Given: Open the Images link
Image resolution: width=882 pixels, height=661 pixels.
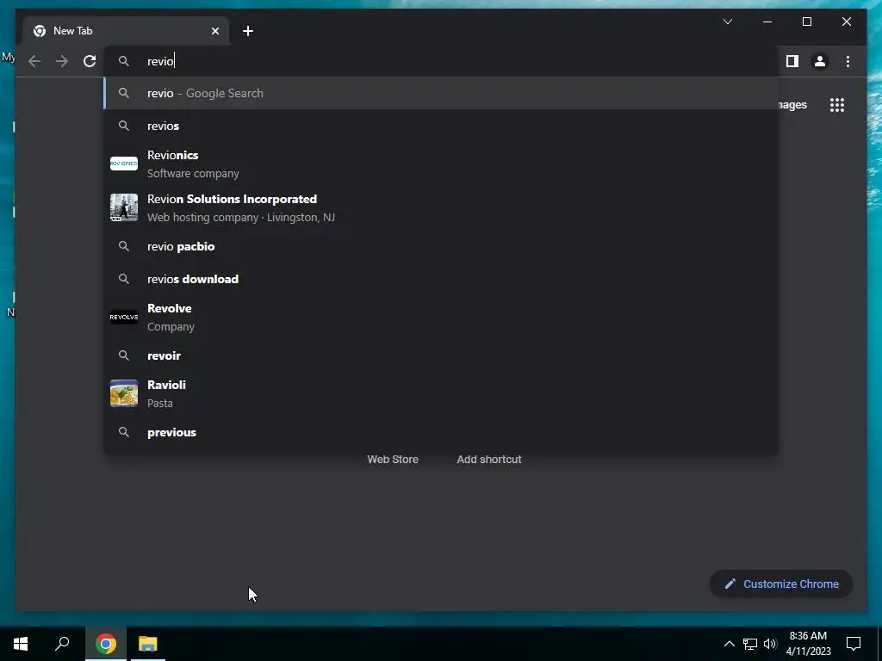Looking at the screenshot, I should 792,105.
